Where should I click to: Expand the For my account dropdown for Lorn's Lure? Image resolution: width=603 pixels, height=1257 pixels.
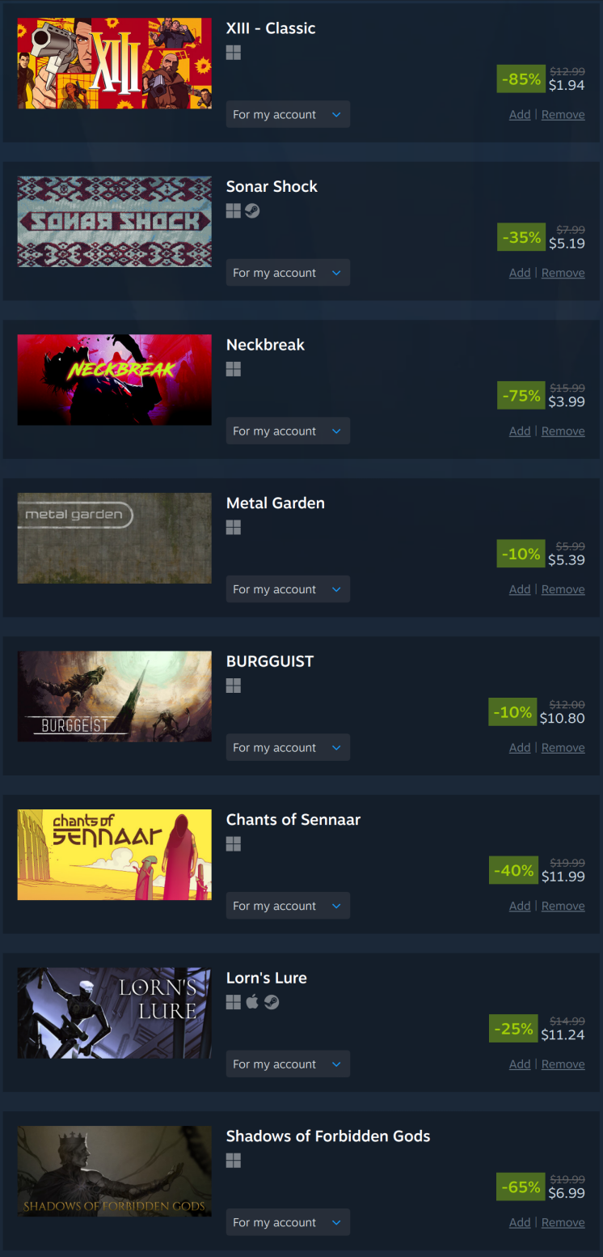288,1064
